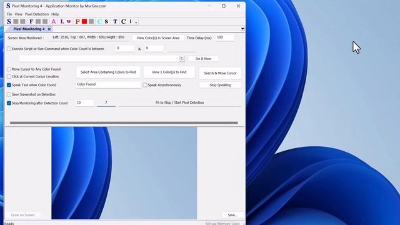Click the gray square right after F icon

click(x=38, y=21)
